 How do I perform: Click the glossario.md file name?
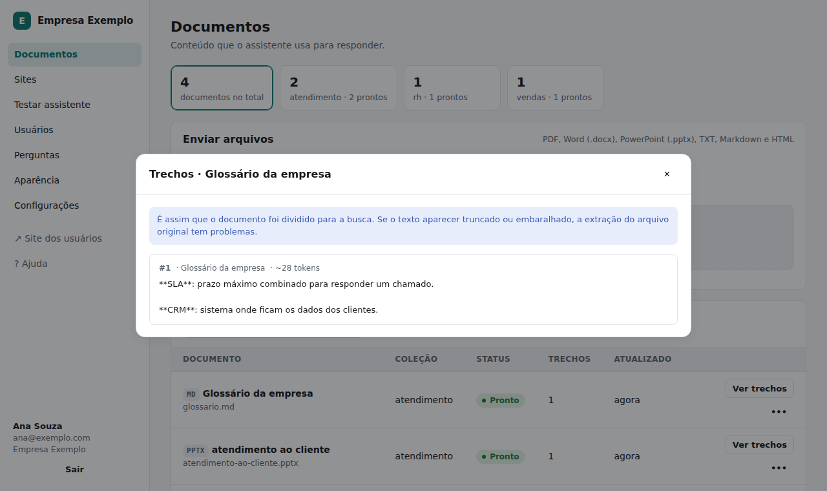[209, 407]
